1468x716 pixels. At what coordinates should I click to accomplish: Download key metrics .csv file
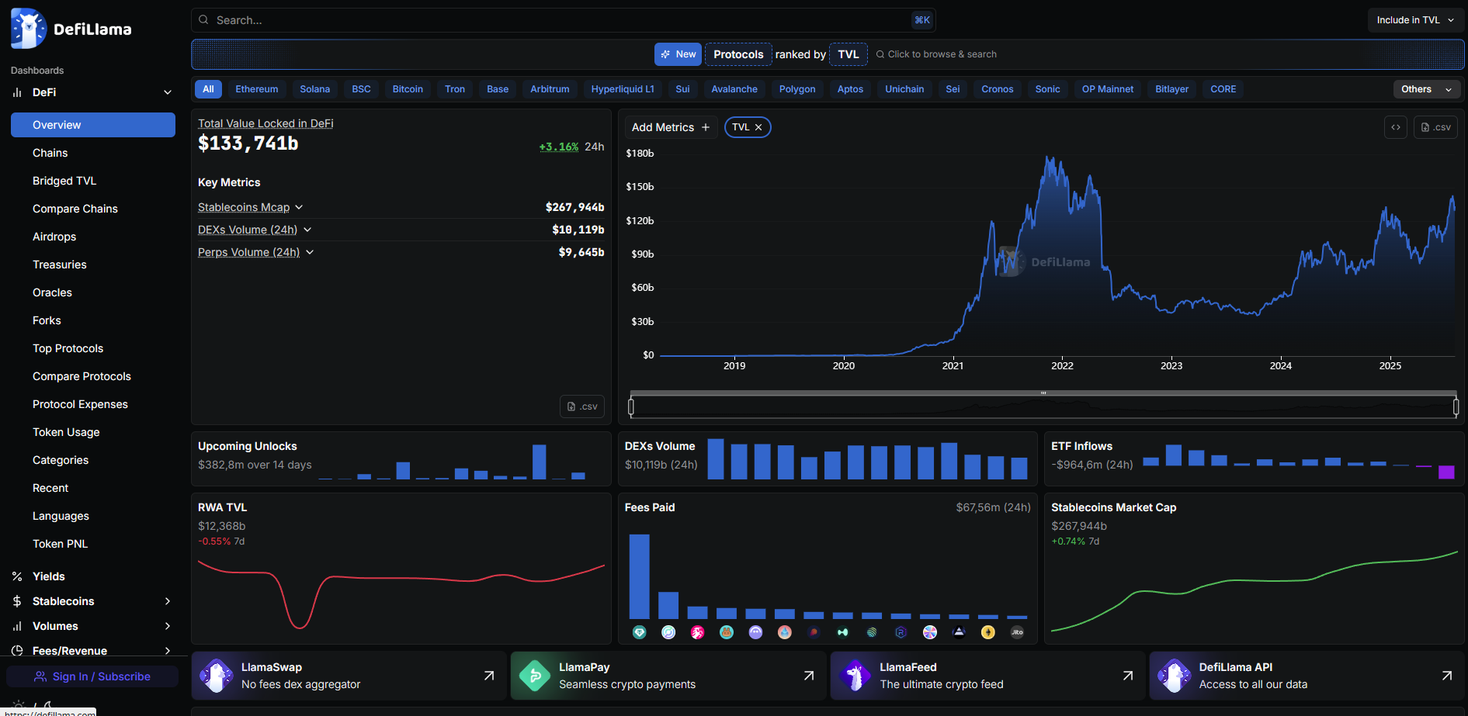pos(582,406)
